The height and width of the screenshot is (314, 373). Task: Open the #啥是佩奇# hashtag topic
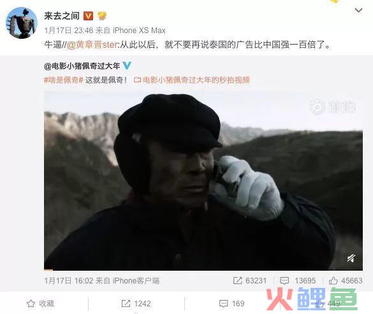(64, 80)
